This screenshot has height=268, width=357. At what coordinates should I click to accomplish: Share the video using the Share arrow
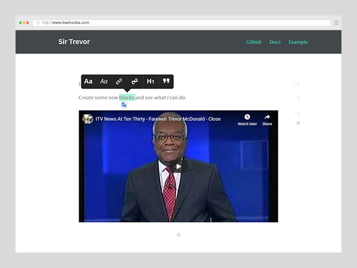[267, 117]
